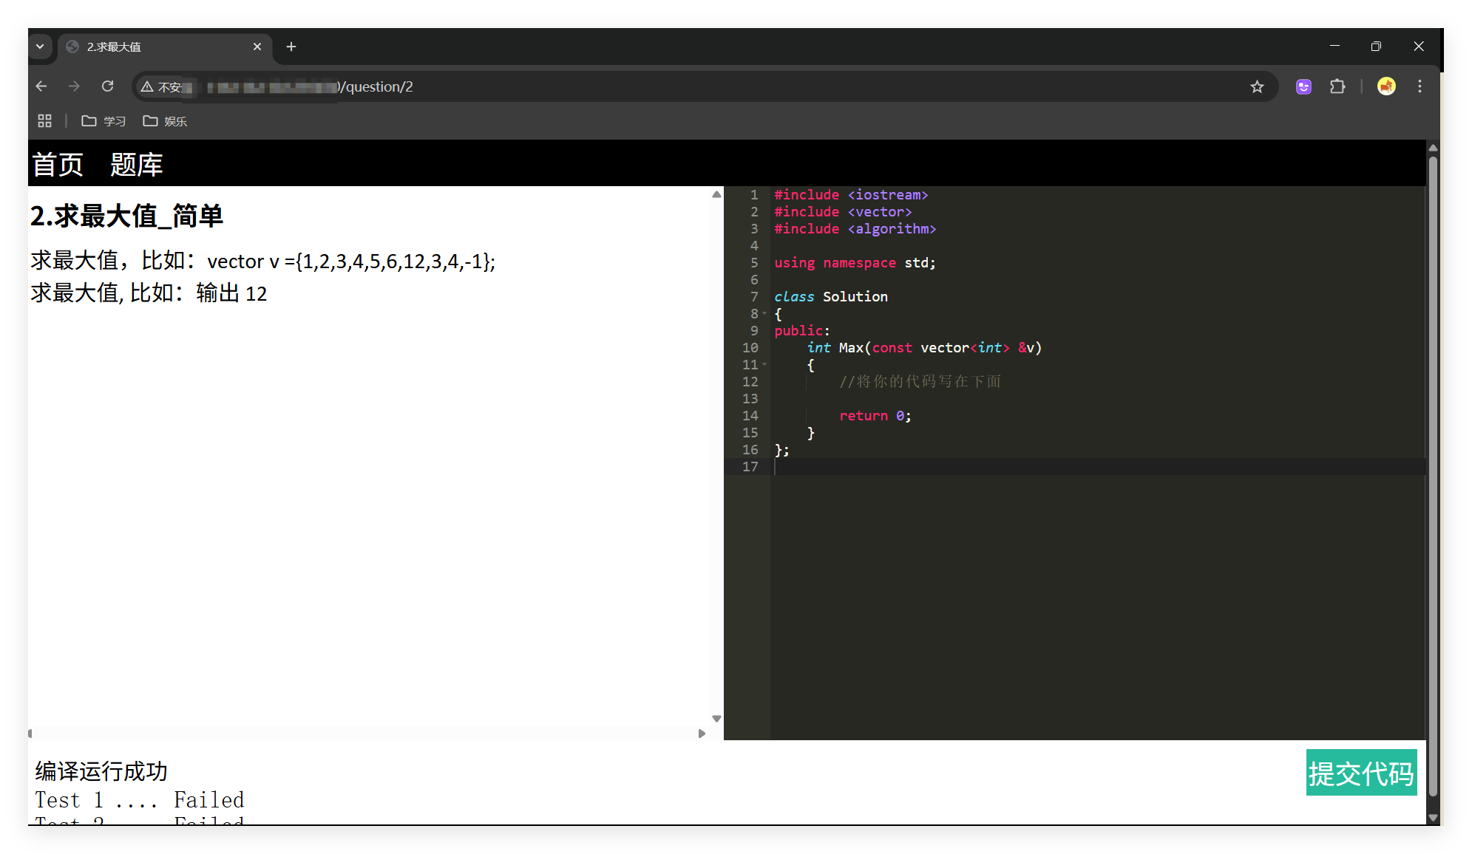Open Chrome's three-dot menu
The width and height of the screenshot is (1472, 854).
point(1420,86)
